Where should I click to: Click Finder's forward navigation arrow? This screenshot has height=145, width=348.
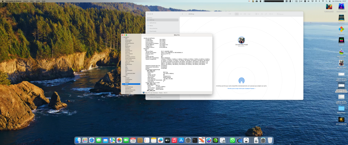186,14
